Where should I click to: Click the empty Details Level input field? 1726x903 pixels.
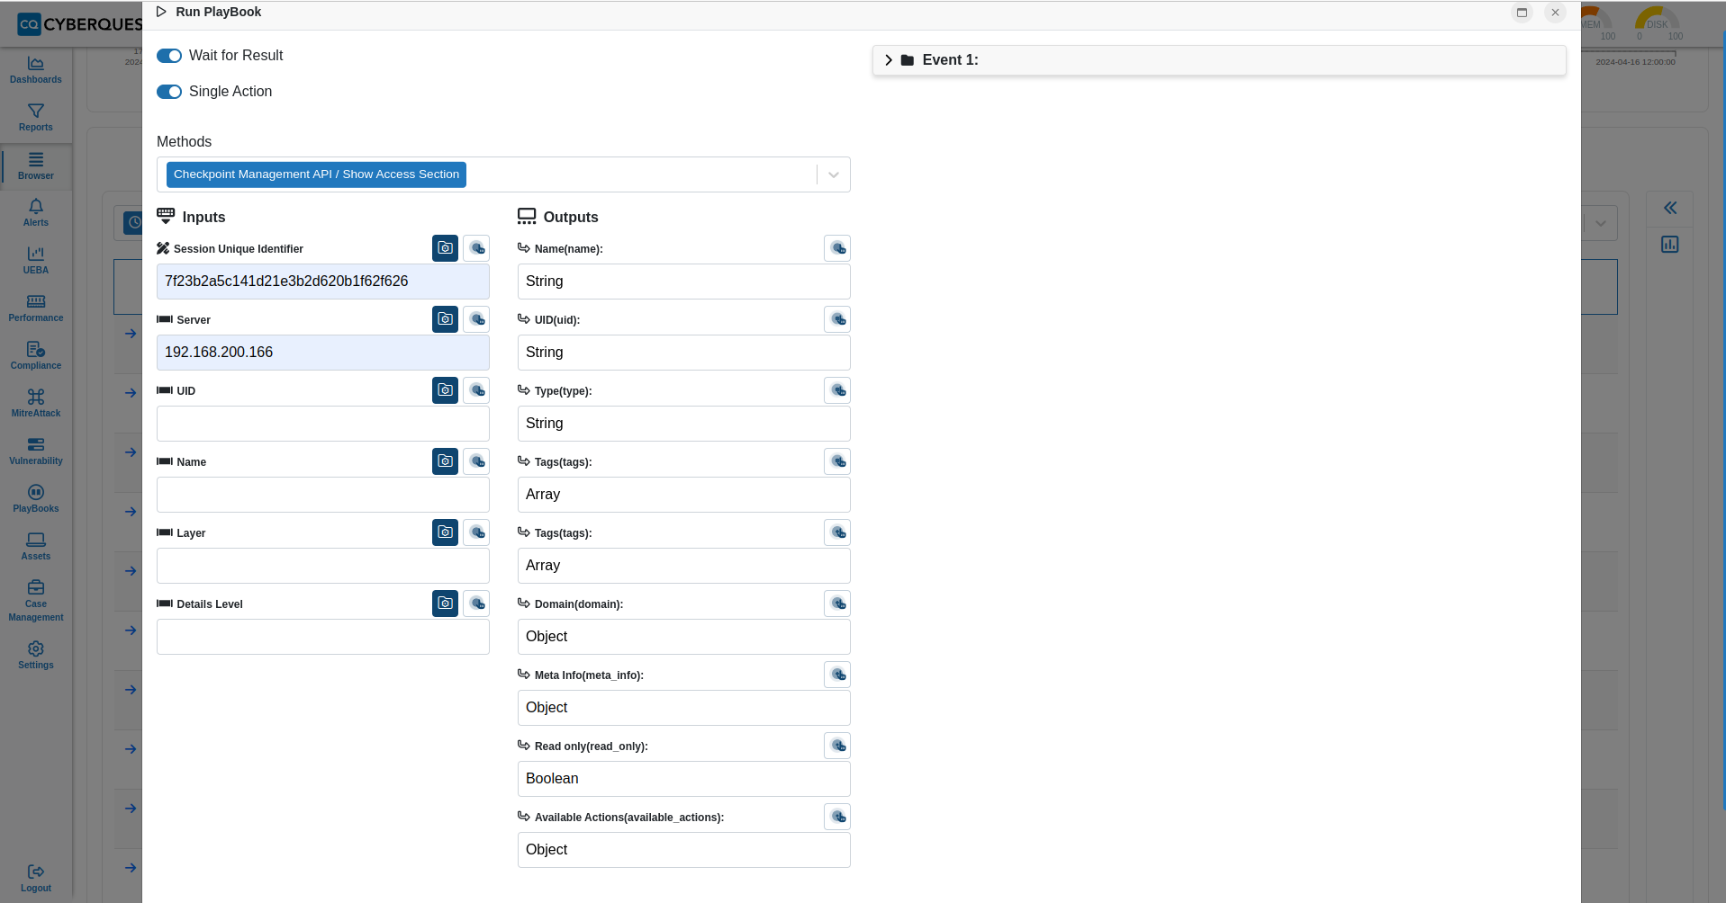[x=323, y=637]
